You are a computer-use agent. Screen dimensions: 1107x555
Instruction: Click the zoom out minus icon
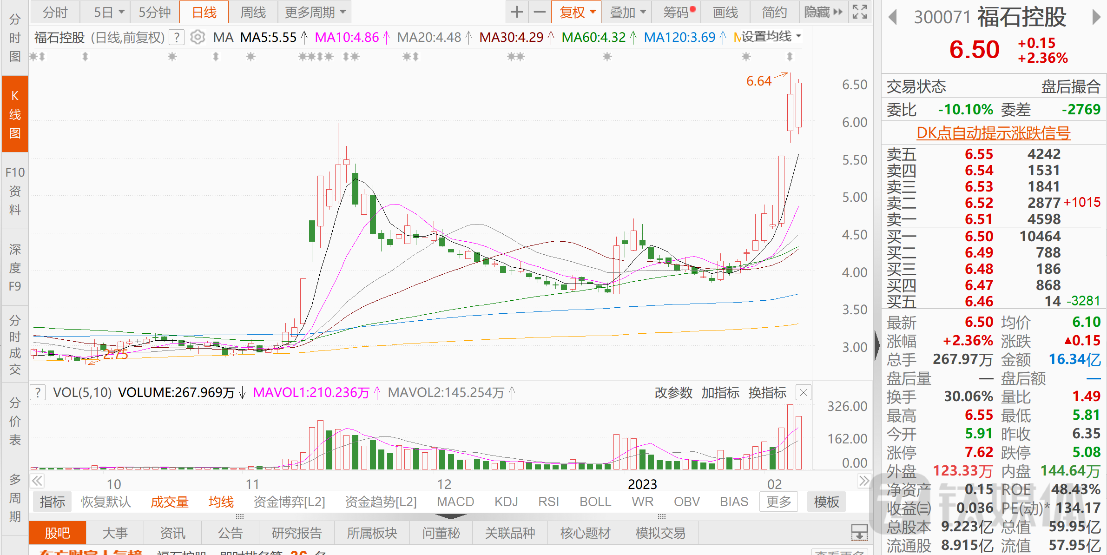[539, 12]
